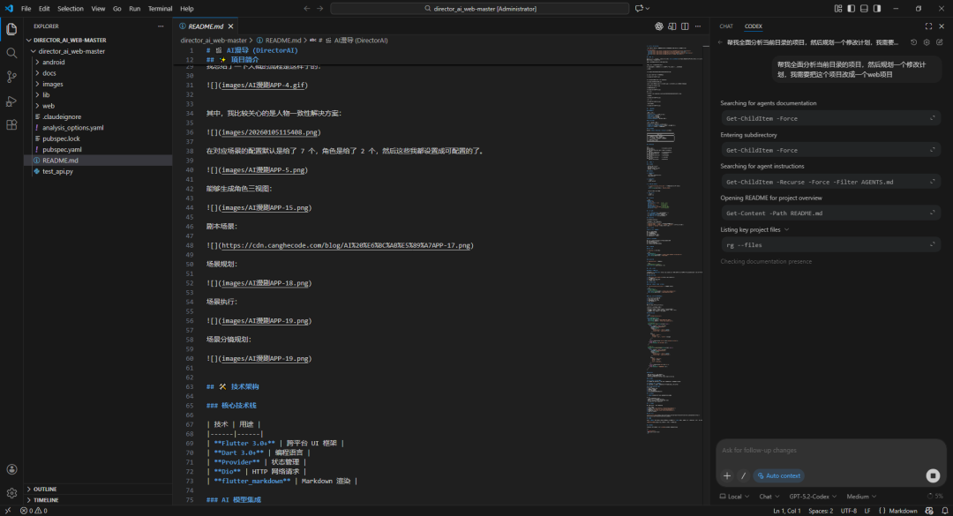Screen dimensions: 953x516
Task: Click the errors and warnings counter
Action: coord(34,511)
